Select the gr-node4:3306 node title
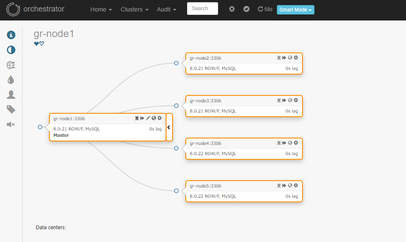The image size is (406, 242). pos(206,143)
